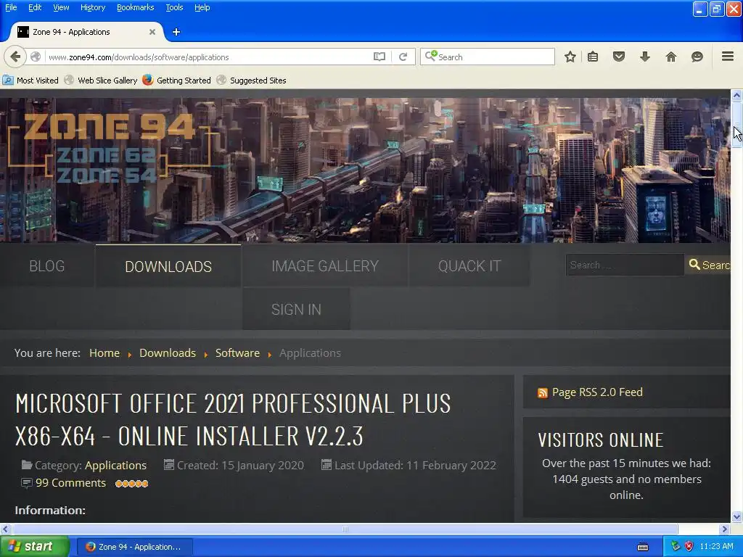Open Suggested Sites bookmark
Image resolution: width=743 pixels, height=557 pixels.
tap(251, 80)
